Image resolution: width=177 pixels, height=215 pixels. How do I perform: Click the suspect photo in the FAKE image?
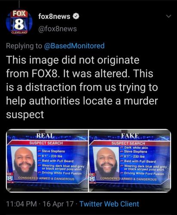[106, 162]
